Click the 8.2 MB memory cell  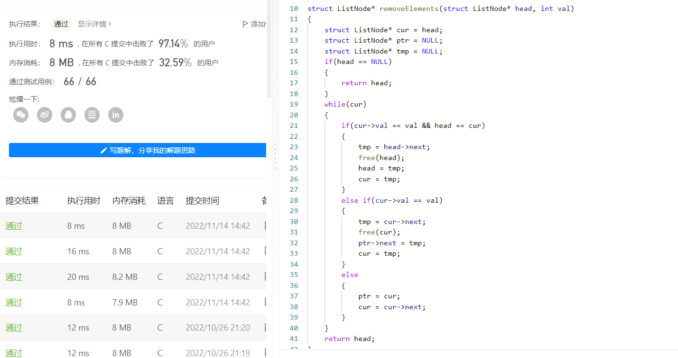pos(125,277)
